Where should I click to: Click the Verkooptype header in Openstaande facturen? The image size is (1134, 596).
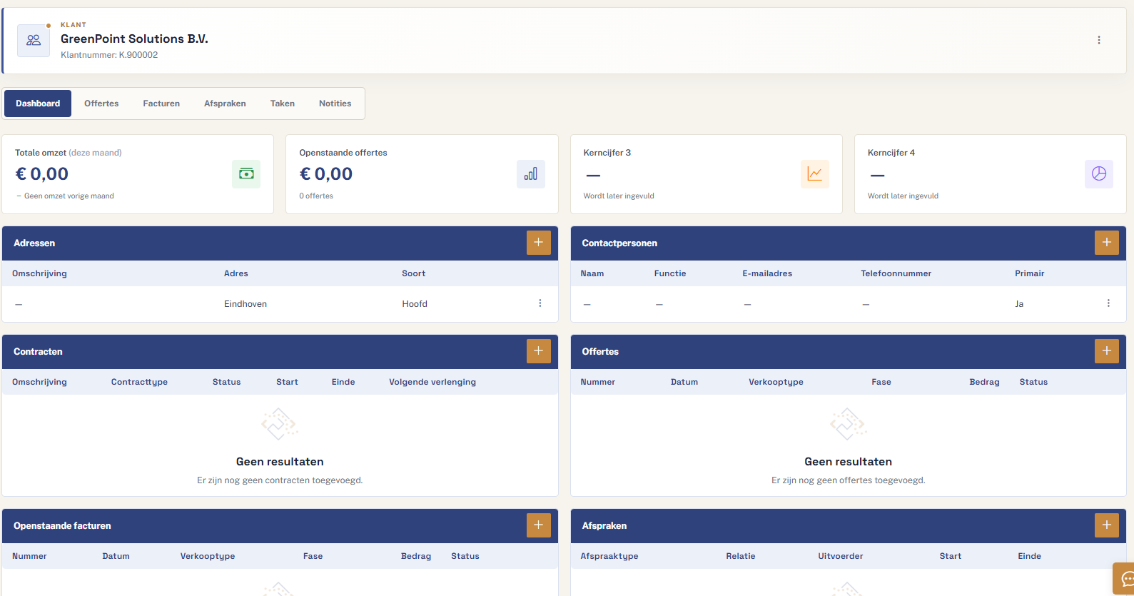(208, 556)
